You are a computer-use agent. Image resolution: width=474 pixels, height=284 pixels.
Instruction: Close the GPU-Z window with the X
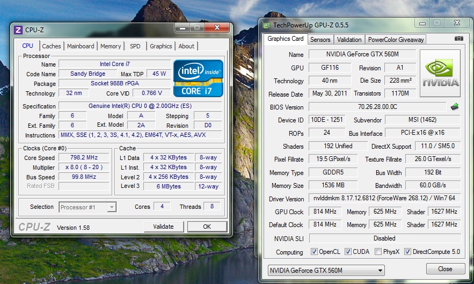pyautogui.click(x=457, y=23)
